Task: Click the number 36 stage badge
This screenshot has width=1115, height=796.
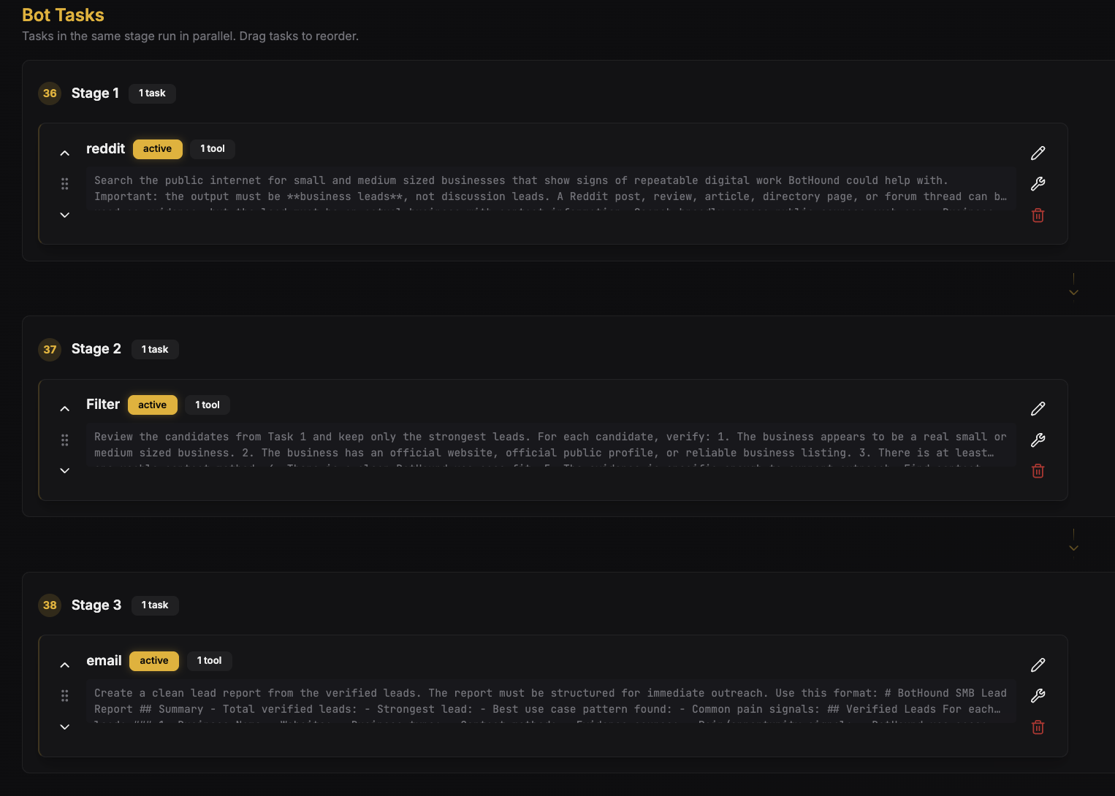Action: pyautogui.click(x=50, y=93)
